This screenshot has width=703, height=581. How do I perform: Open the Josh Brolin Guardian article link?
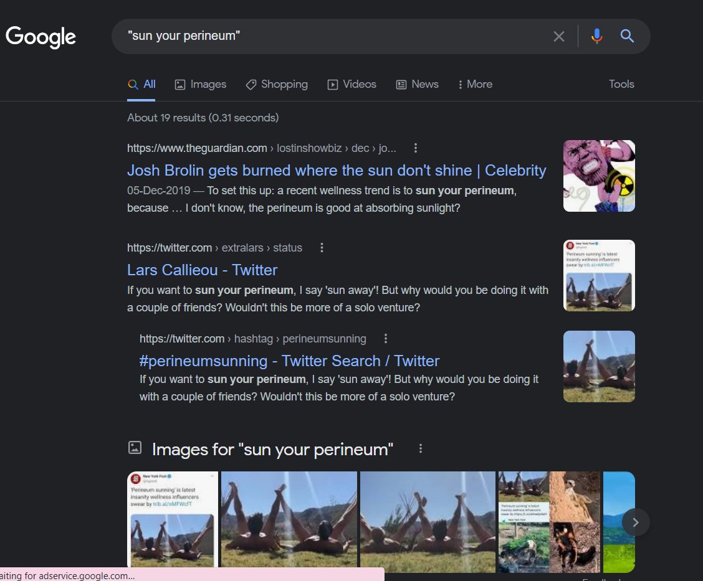(x=337, y=170)
